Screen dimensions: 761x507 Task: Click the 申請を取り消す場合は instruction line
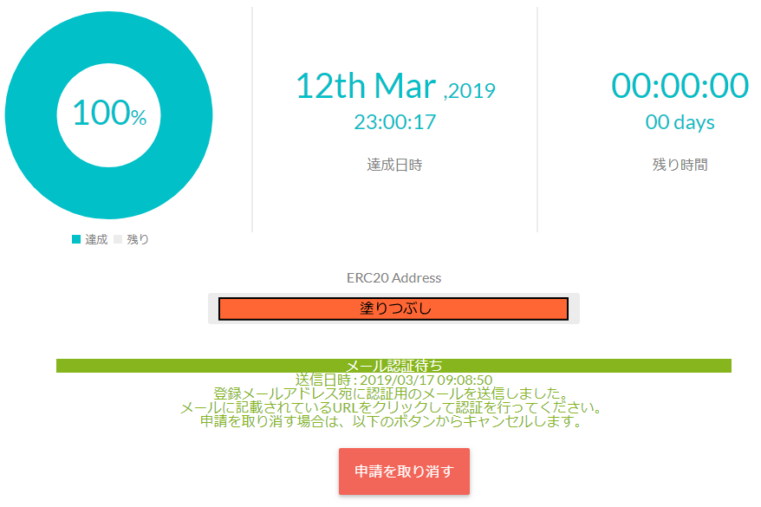tap(394, 422)
